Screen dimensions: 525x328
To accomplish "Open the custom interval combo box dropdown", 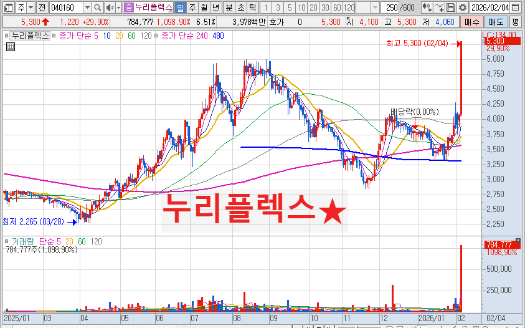I will click(x=376, y=7).
